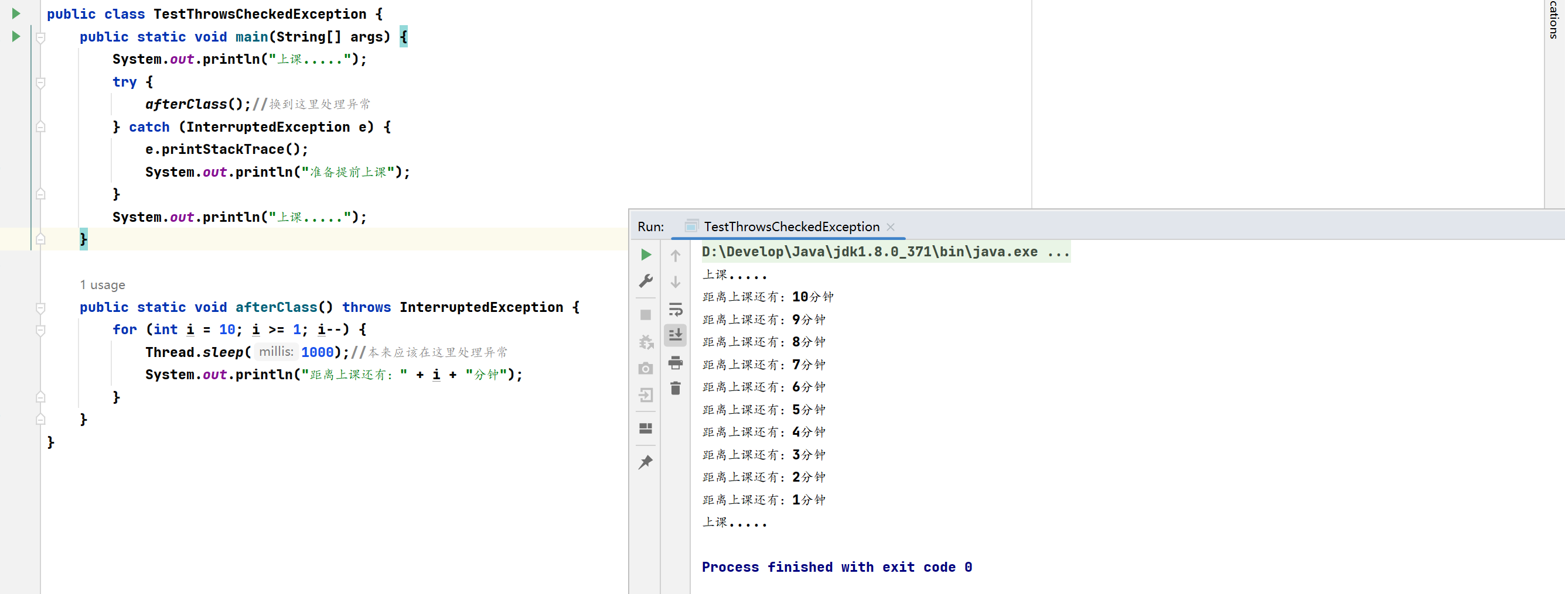The width and height of the screenshot is (1565, 594).
Task: Collapse the try block fold marker
Action: (40, 83)
